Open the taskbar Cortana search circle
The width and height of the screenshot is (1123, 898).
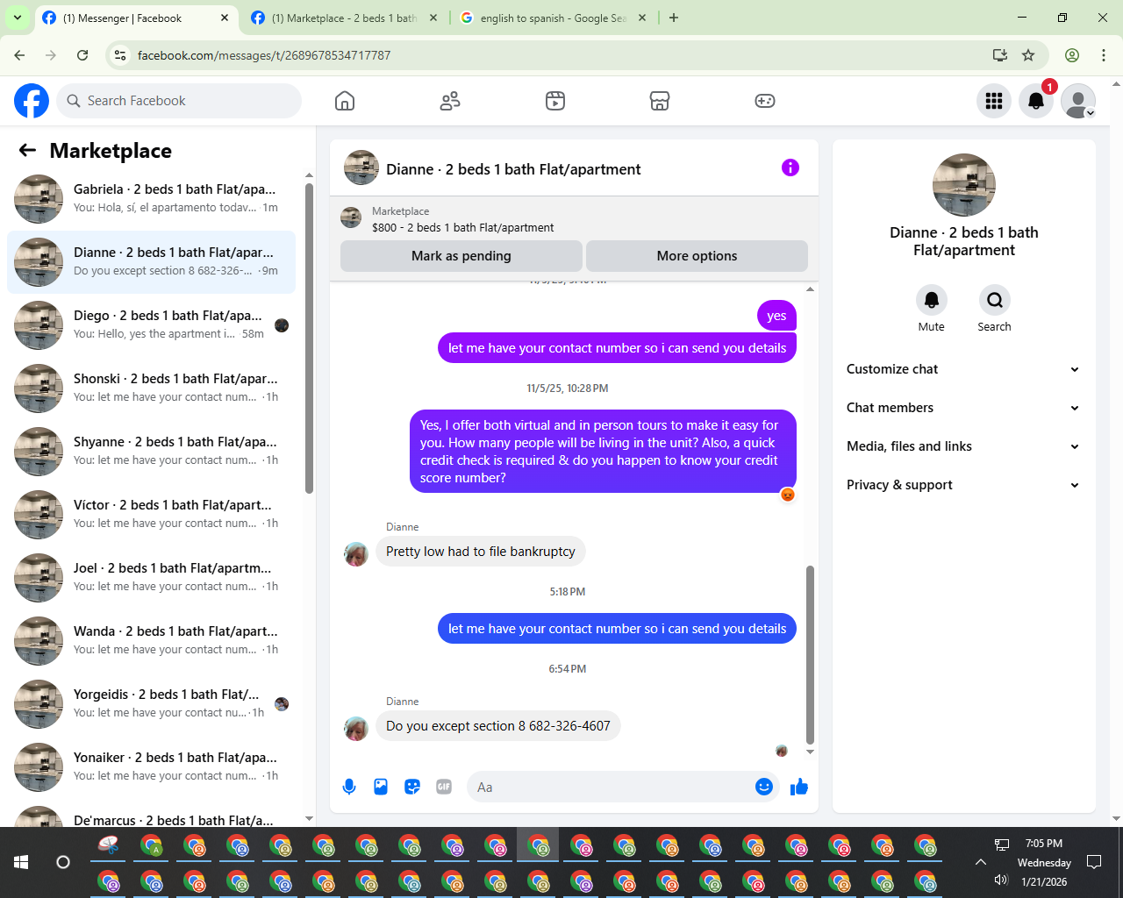[x=63, y=862]
